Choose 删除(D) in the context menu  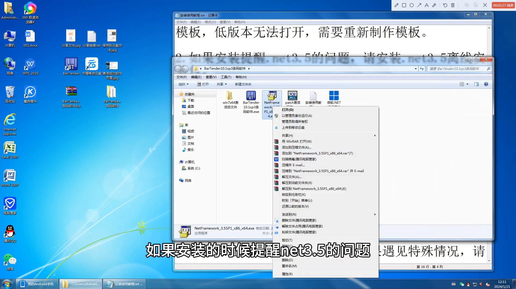[x=325, y=260]
